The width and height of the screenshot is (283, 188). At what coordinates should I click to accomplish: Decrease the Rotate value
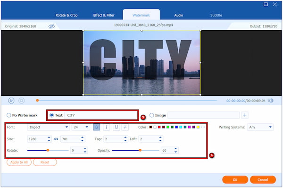(x=85, y=152)
